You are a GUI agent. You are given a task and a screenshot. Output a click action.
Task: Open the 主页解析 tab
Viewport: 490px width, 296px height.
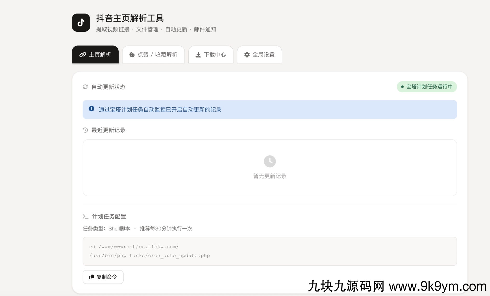95,55
